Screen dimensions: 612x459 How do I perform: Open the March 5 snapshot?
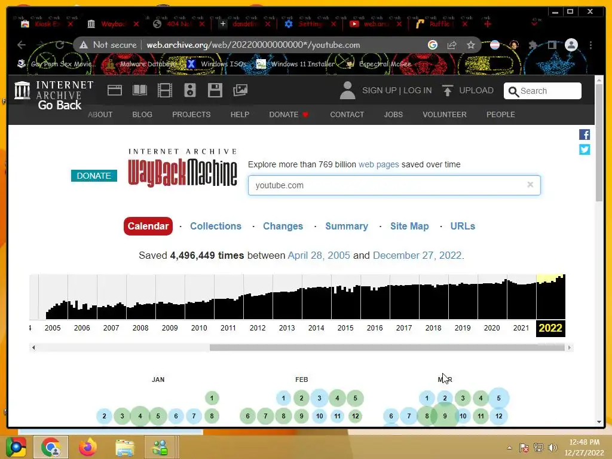pyautogui.click(x=499, y=398)
